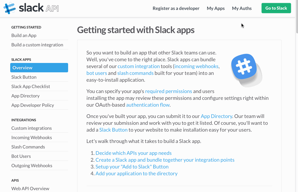Open Slash Commands documentation
The image size is (298, 192).
coord(28,147)
